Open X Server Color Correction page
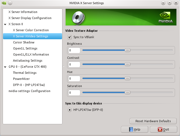The image size is (180, 136). [x=31, y=30]
